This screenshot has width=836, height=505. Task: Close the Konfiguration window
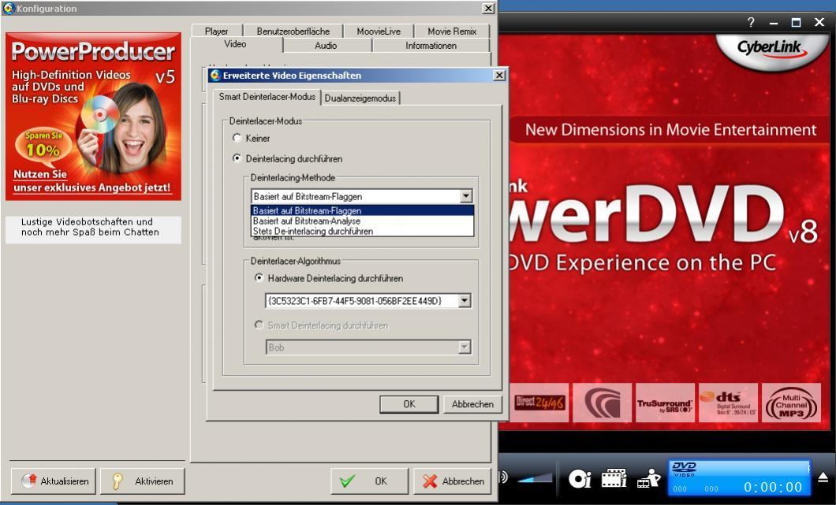coord(488,8)
